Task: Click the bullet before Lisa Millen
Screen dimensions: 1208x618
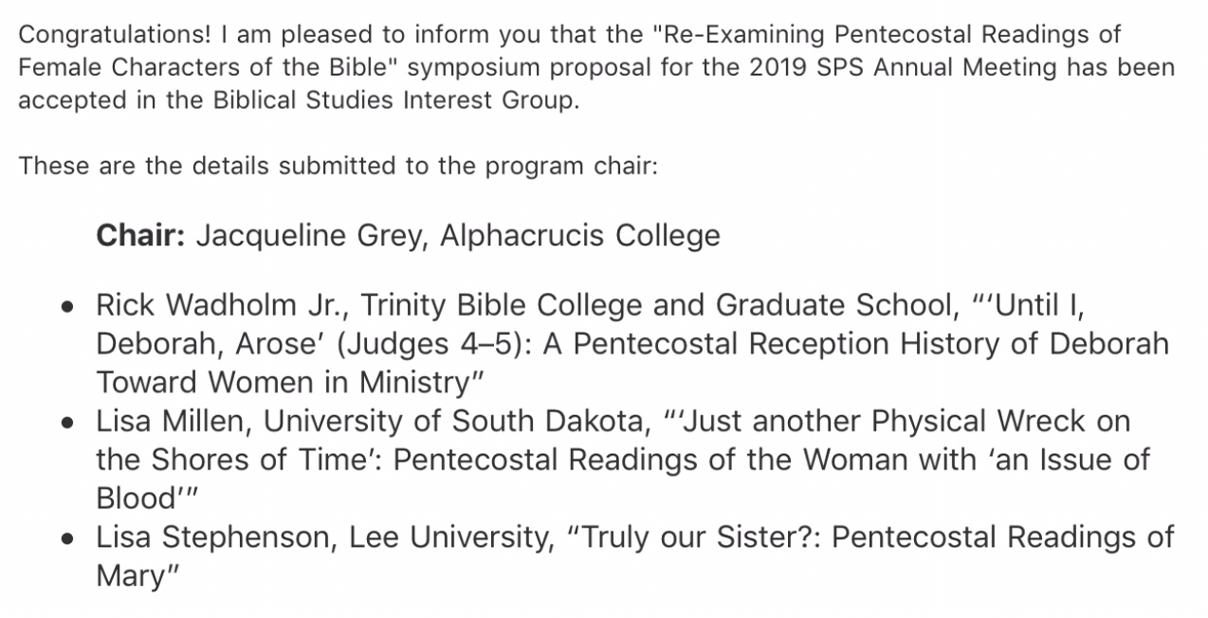Action: pos(66,422)
